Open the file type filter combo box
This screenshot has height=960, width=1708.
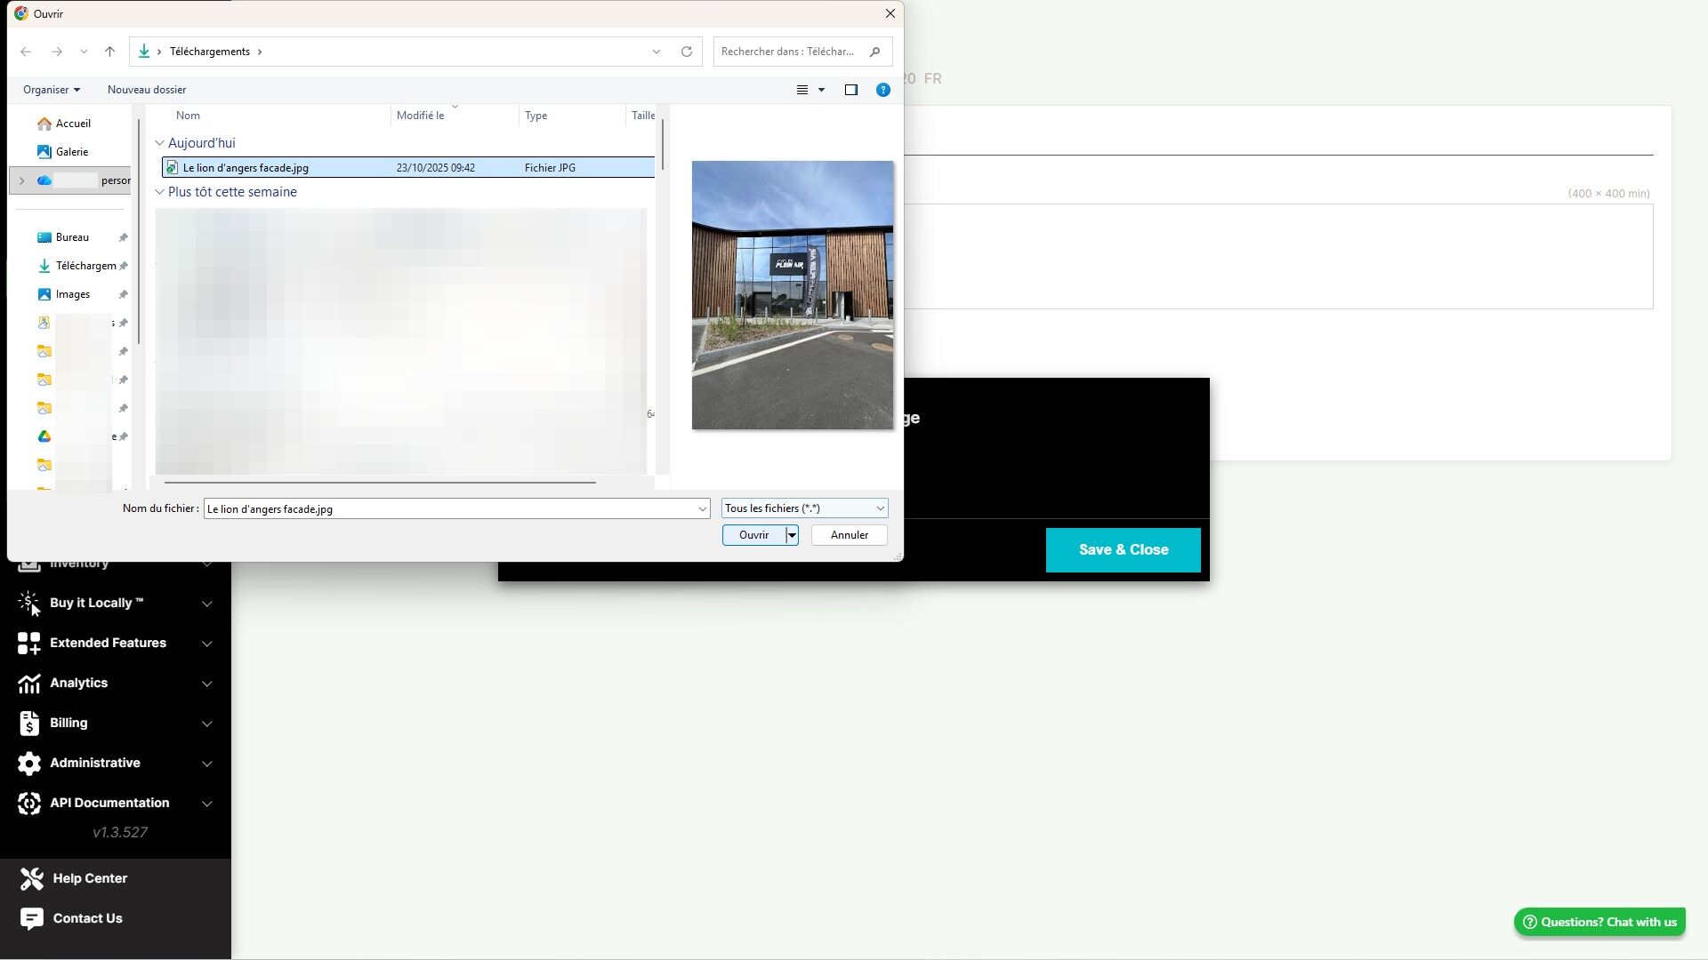tap(803, 508)
